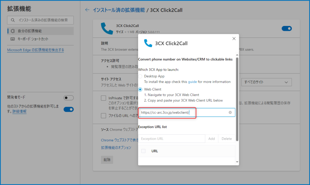
Task: Focus the installed extensions search box
Action: [x=40, y=20]
